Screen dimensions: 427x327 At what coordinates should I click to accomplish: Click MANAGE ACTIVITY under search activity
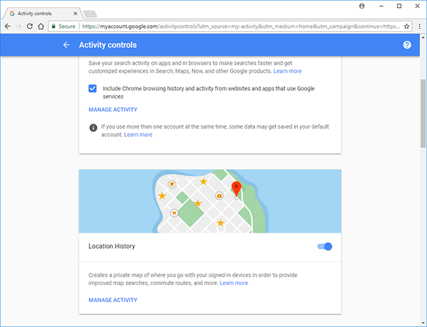(113, 110)
